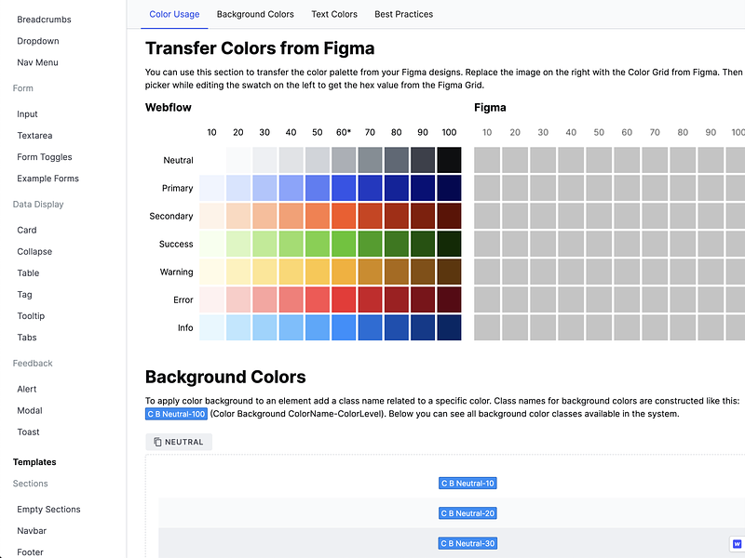
Task: Open the Toast sidebar item
Action: tap(28, 432)
